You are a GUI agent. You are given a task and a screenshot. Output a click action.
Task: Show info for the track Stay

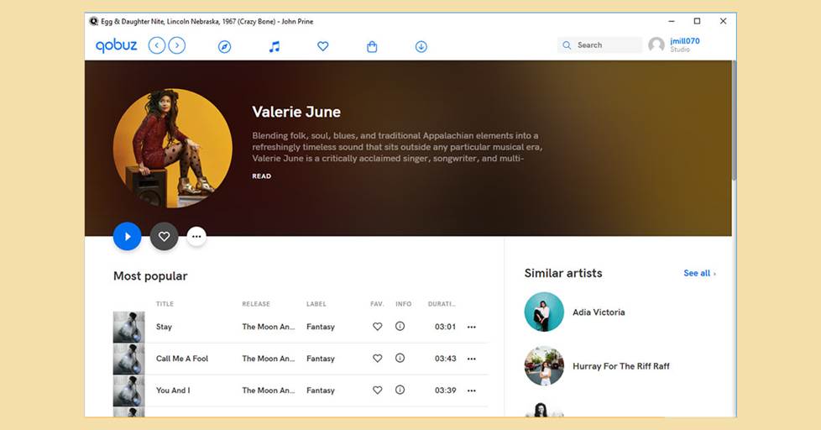400,327
